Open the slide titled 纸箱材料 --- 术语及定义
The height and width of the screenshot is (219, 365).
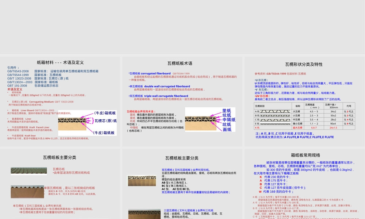(x=60, y=102)
